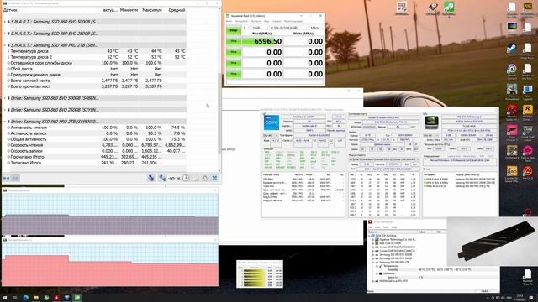Open MB/s unit dropdown in CrystalDiskMark
Image resolution: width=538 pixels, height=302 pixels.
tap(314, 28)
